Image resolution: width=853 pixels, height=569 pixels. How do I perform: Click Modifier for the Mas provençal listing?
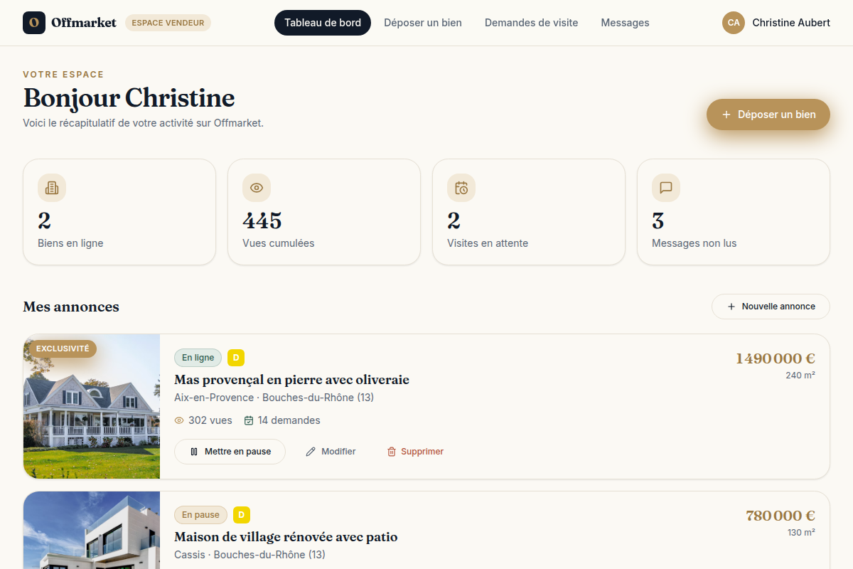pos(331,452)
